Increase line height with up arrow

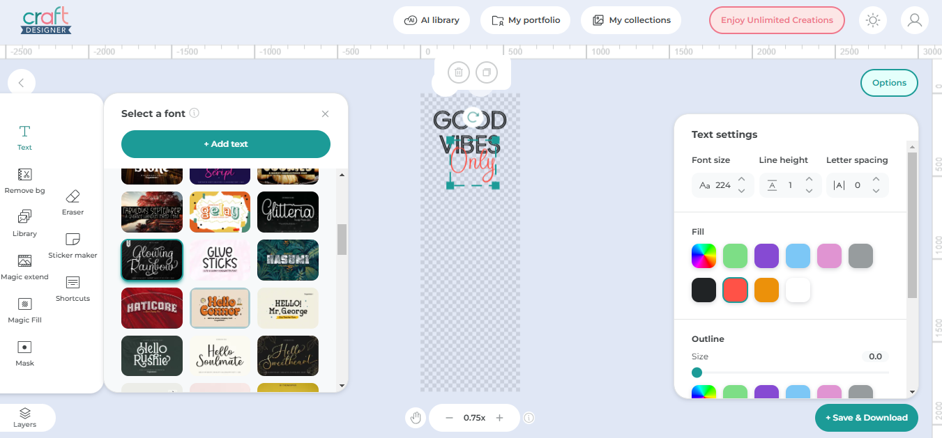pos(809,180)
